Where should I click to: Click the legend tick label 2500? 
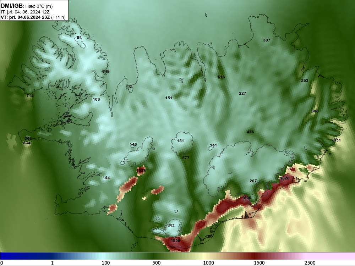pos(310,263)
